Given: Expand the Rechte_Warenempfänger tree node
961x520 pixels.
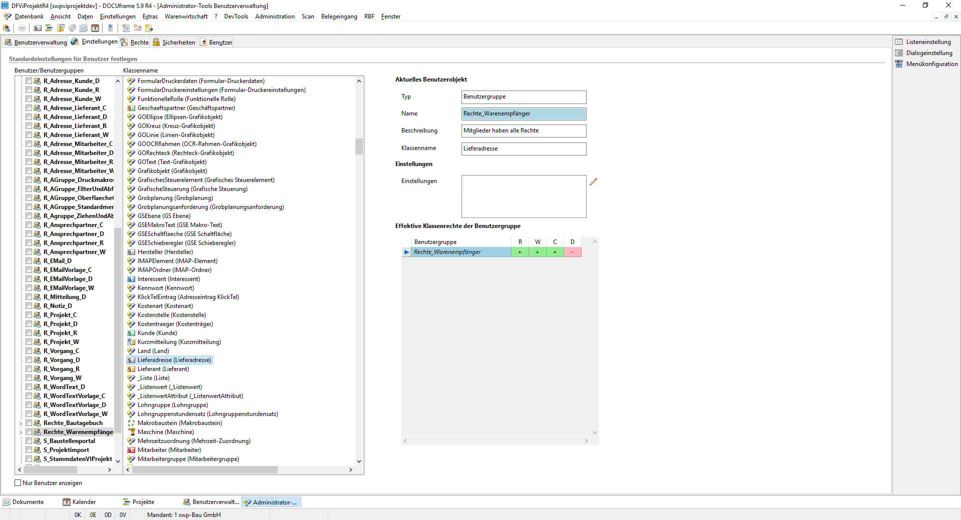Looking at the screenshot, I should (21, 432).
